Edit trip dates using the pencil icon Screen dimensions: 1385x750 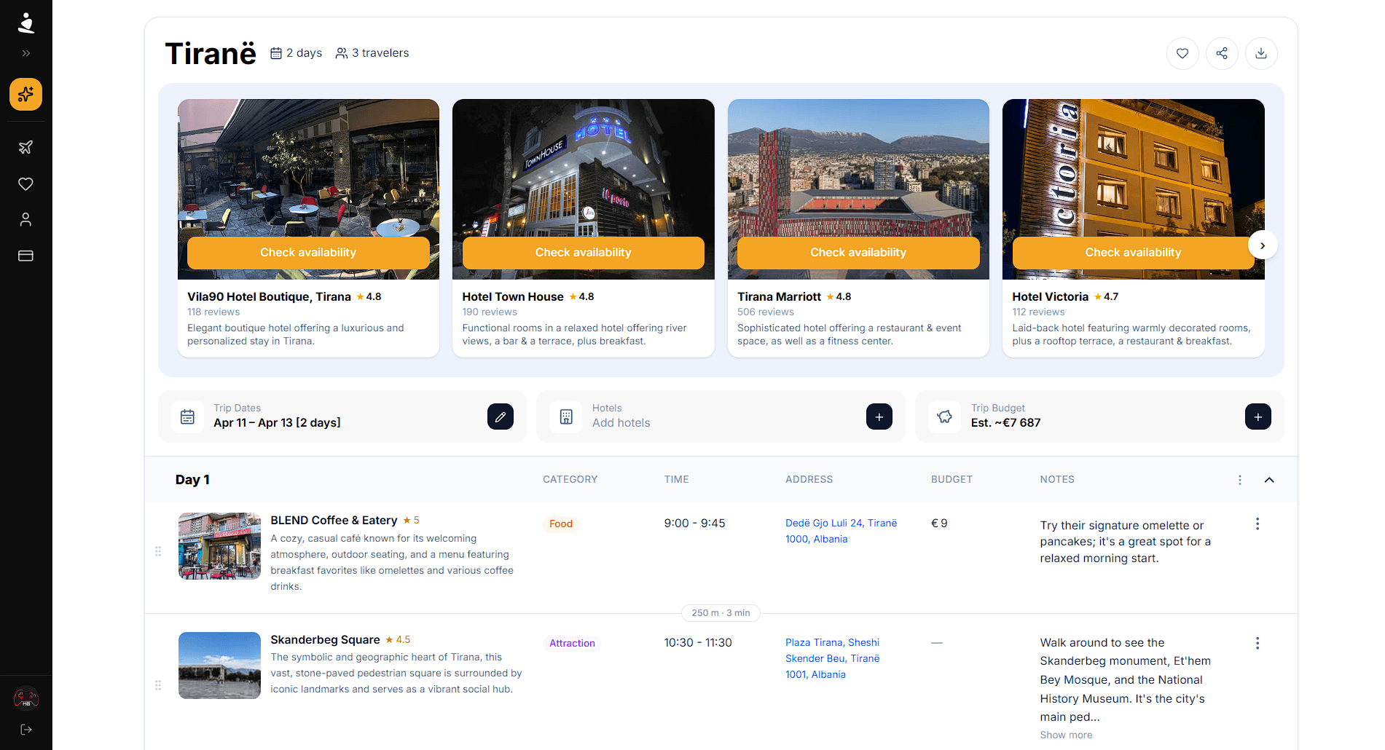point(501,416)
